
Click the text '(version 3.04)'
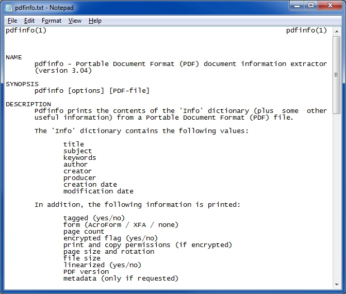coord(63,71)
